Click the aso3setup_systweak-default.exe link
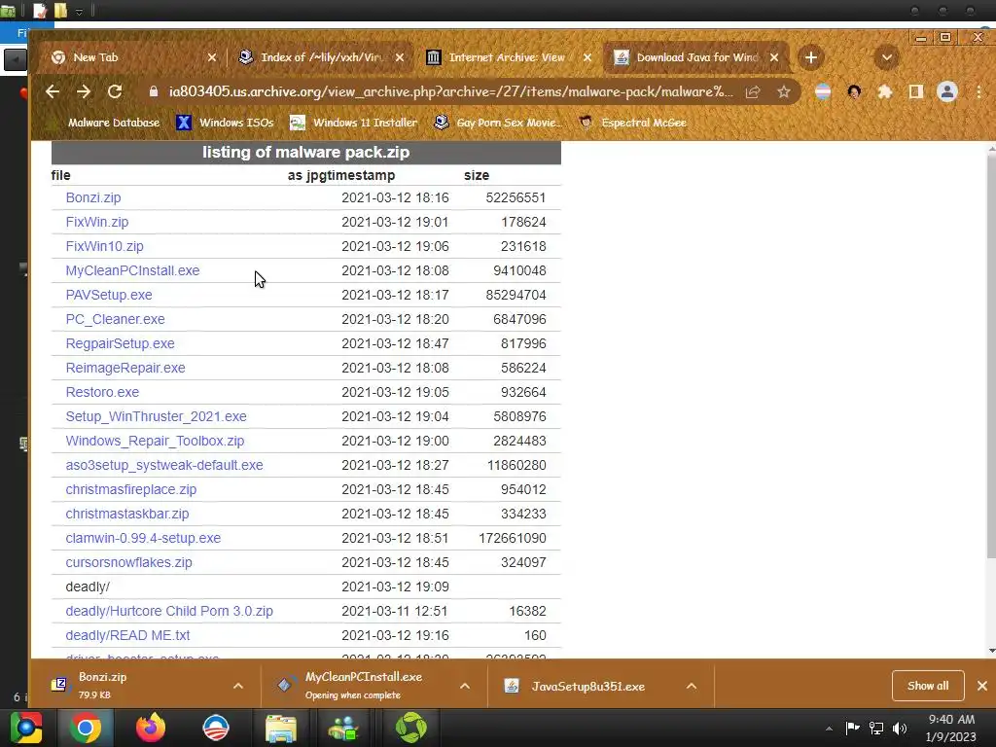The height and width of the screenshot is (747, 996). point(164,465)
